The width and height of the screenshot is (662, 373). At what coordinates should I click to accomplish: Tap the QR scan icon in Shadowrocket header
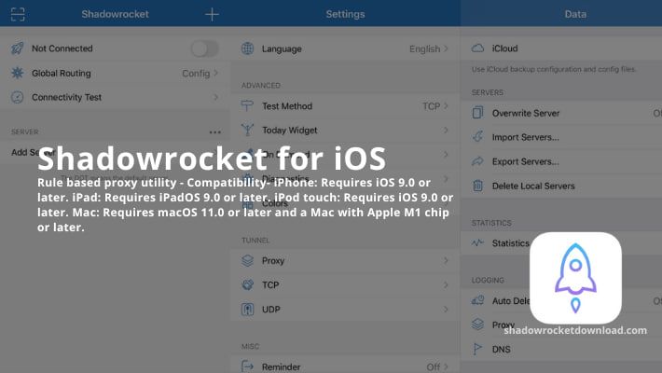tap(18, 14)
